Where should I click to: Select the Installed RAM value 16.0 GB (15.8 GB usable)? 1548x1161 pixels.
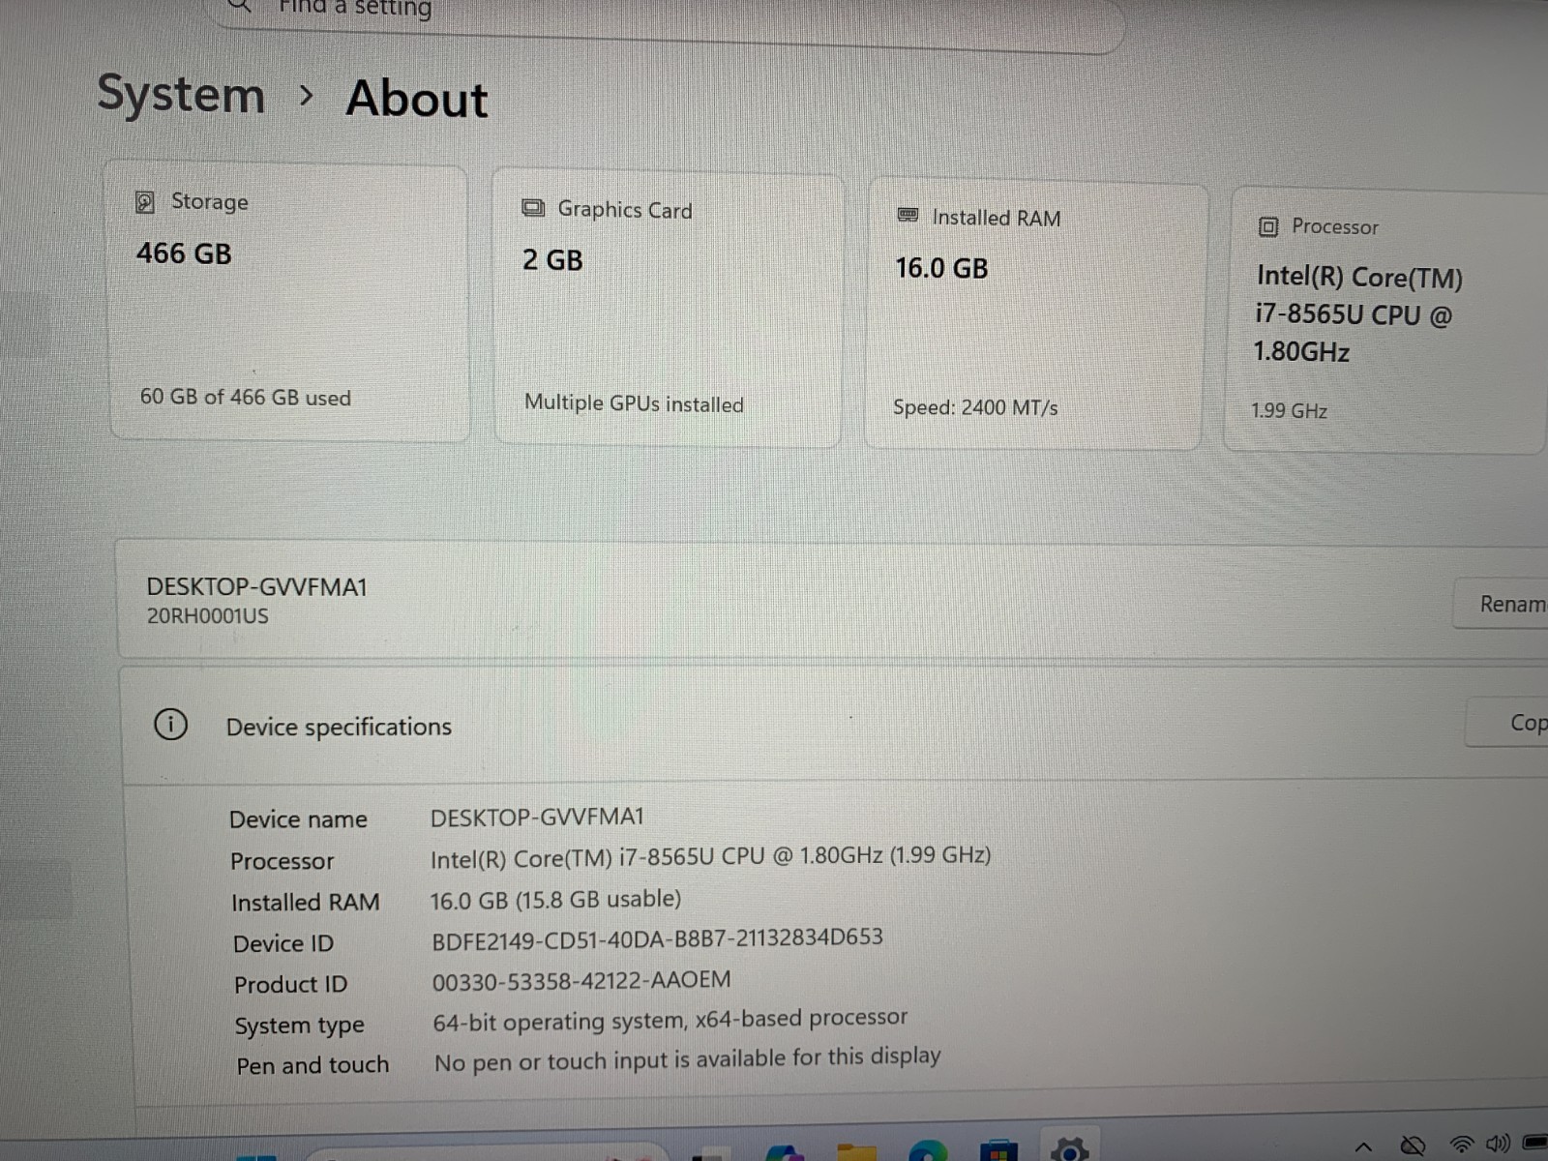coord(555,900)
